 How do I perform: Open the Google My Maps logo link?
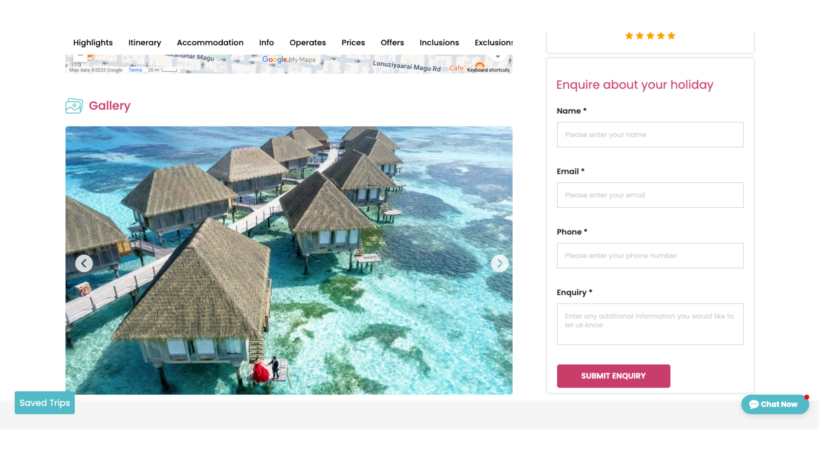(289, 60)
